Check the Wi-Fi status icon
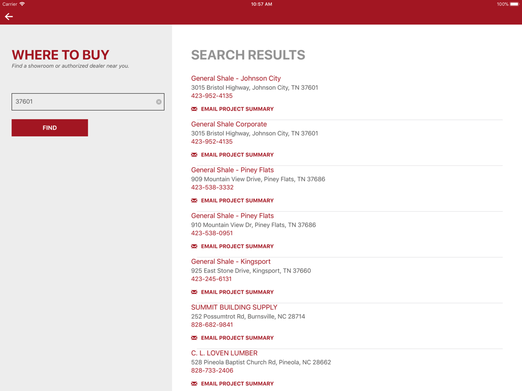The width and height of the screenshot is (522, 391). point(22,4)
